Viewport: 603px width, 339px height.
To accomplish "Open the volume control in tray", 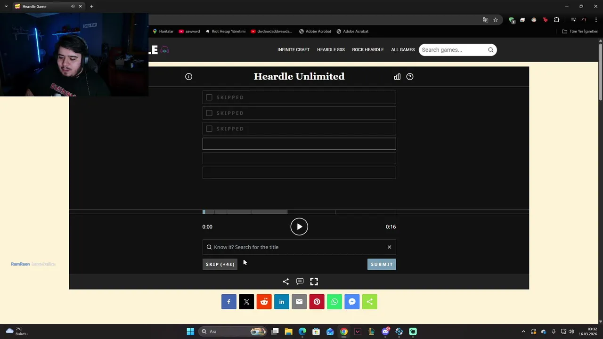I will (x=571, y=331).
